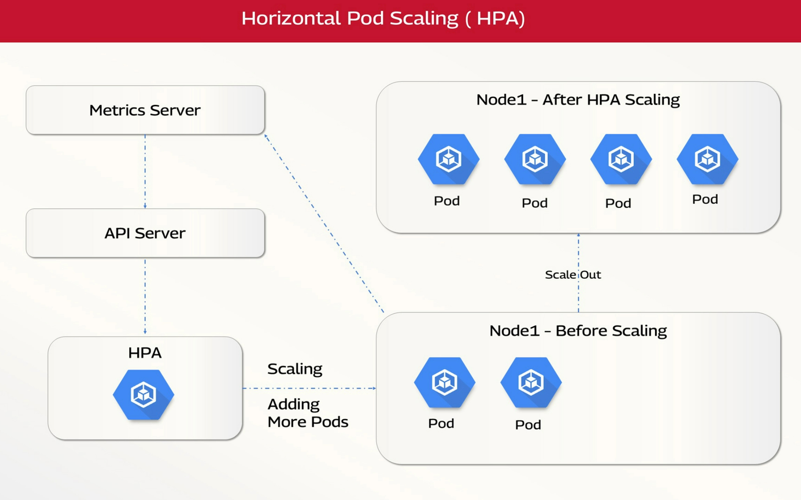Click first 'Pod' label in After HPA Scaling node
Screen dimensions: 801x500
pyautogui.click(x=447, y=201)
